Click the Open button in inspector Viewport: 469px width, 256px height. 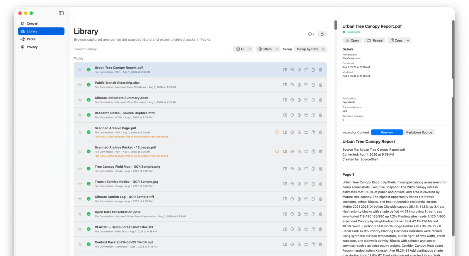(x=352, y=40)
